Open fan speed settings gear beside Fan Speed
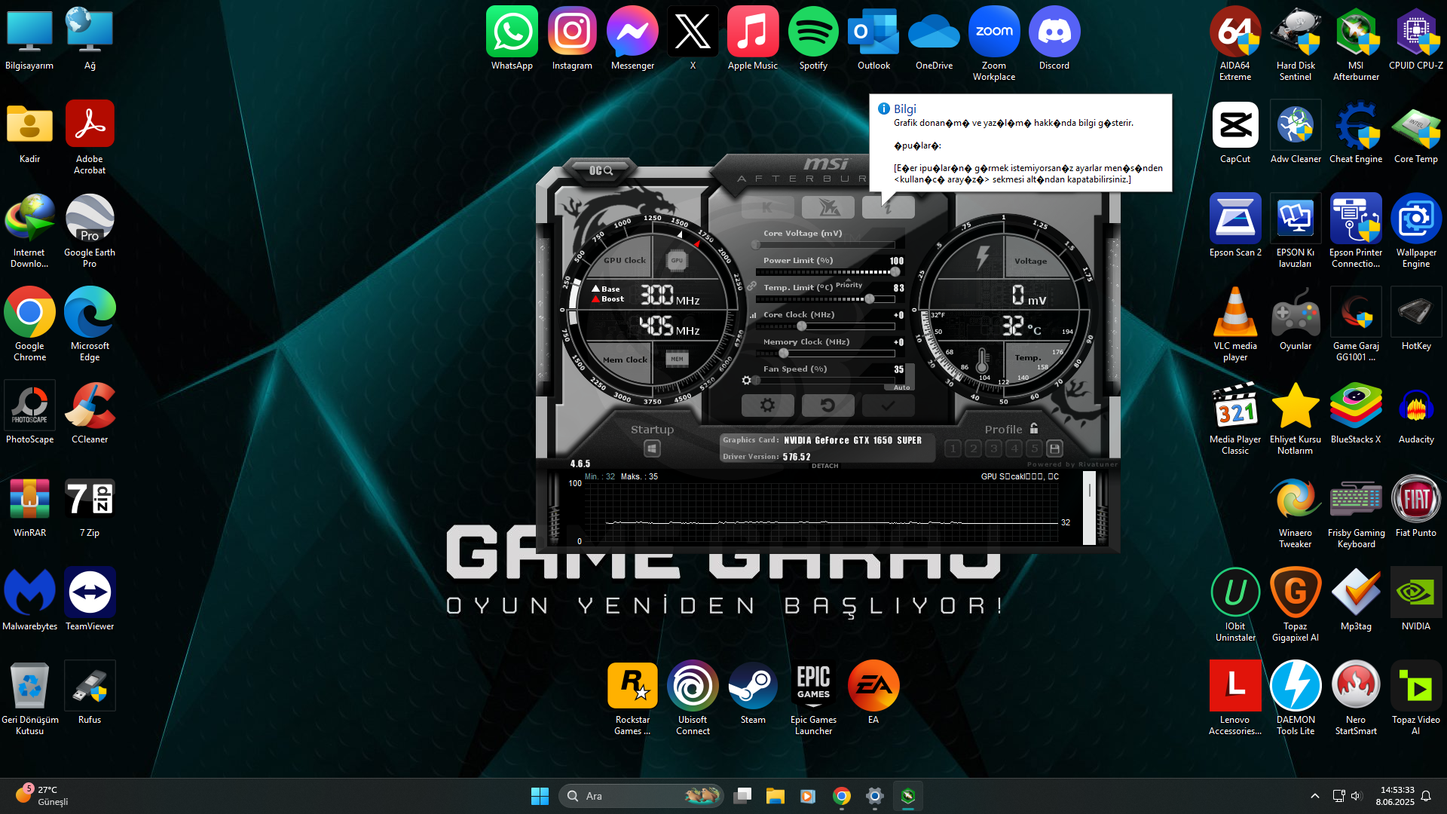The image size is (1447, 814). pyautogui.click(x=746, y=381)
